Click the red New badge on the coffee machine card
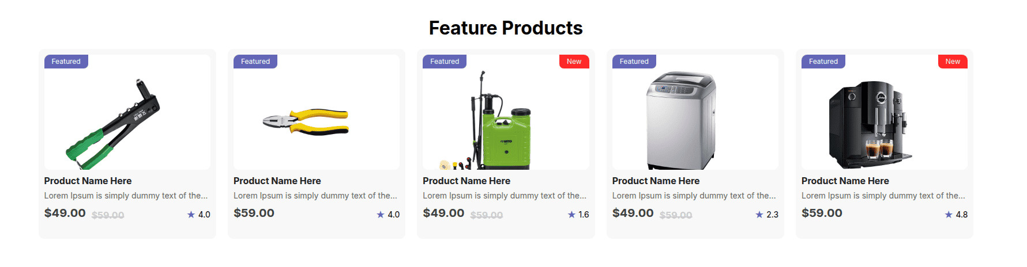This screenshot has width=1027, height=267. [x=953, y=62]
